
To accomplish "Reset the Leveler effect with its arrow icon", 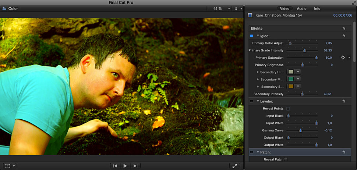I will click(x=343, y=101).
